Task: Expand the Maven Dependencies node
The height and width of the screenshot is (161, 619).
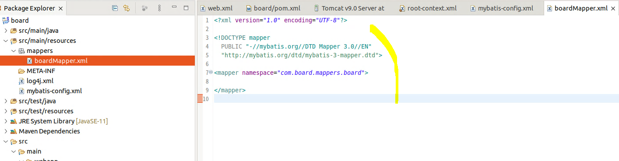Action: pyautogui.click(x=6, y=131)
